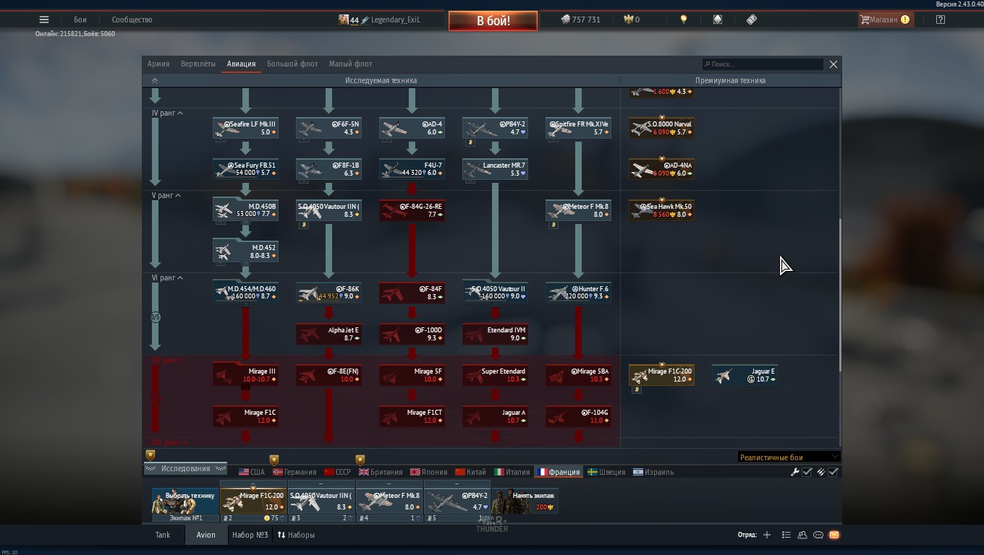
Task: Click the В бой! button
Action: coord(493,21)
